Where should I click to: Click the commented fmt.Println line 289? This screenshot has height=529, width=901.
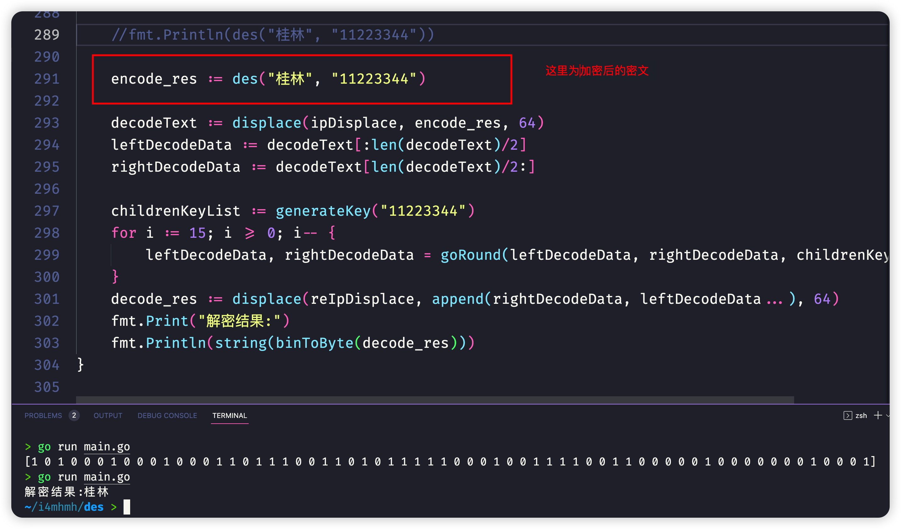click(x=273, y=35)
